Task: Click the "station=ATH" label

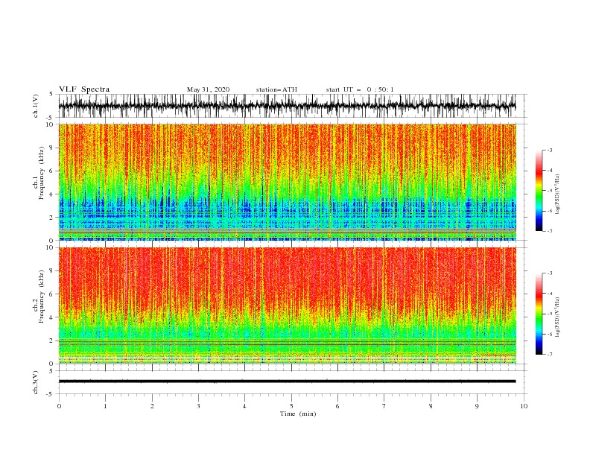Action: pos(276,89)
